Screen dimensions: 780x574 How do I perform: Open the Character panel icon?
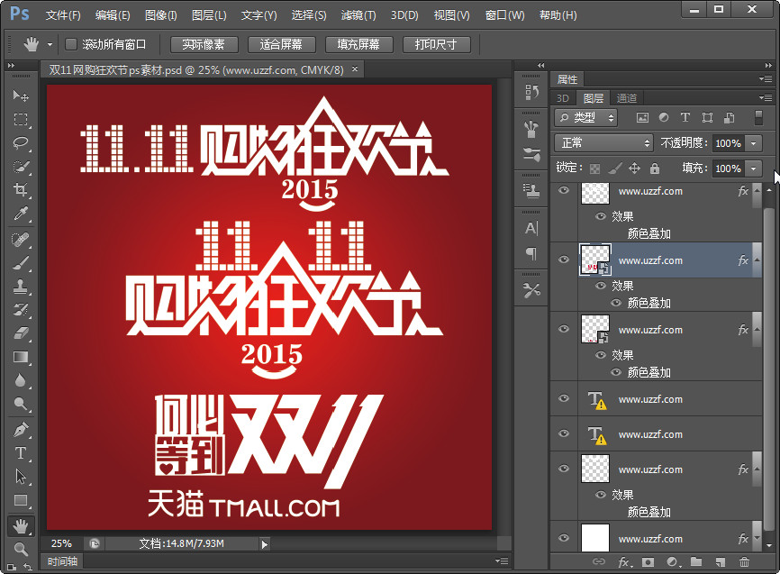click(531, 229)
